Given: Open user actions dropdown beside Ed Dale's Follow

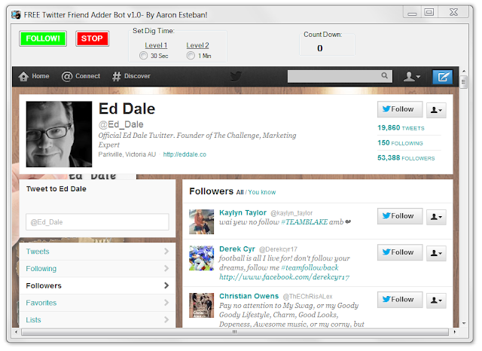Looking at the screenshot, I should click(x=436, y=110).
